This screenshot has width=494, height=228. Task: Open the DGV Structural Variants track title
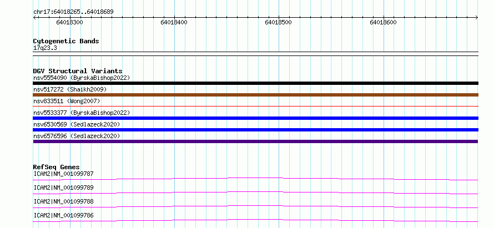click(x=78, y=71)
